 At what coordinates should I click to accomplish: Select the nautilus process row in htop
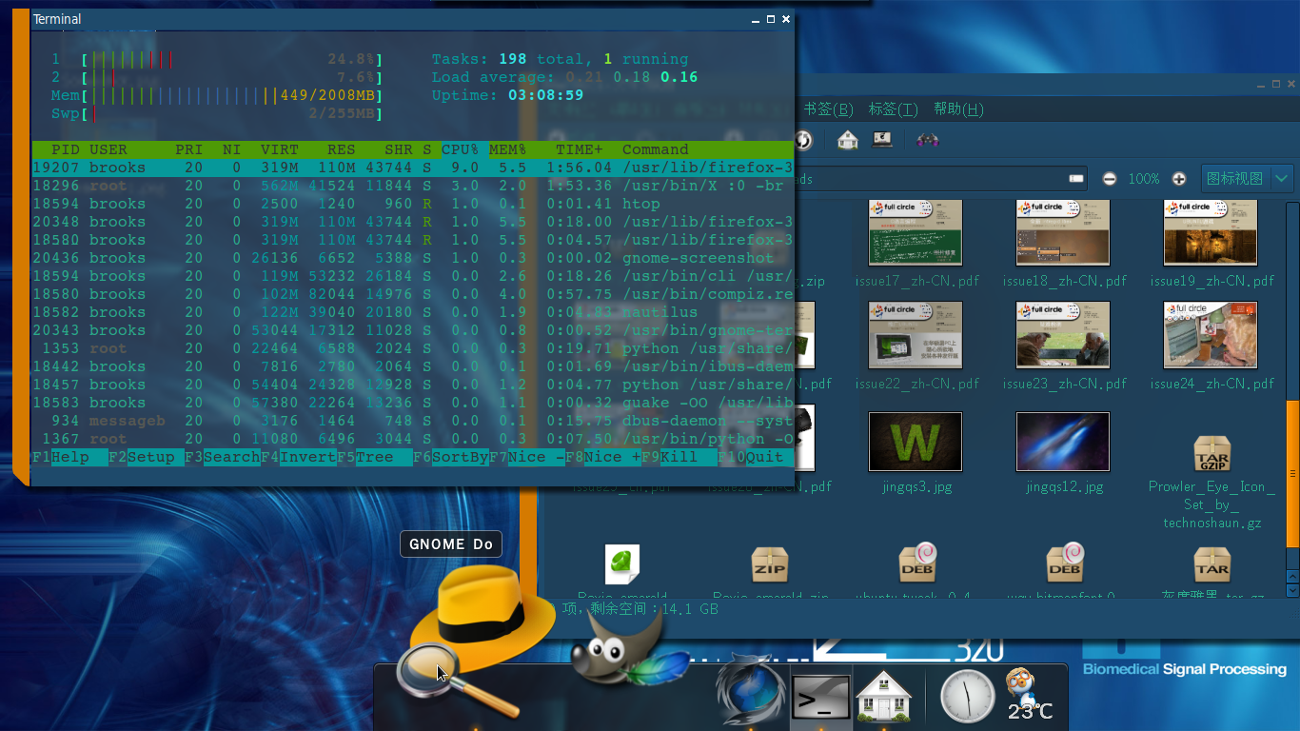point(413,312)
